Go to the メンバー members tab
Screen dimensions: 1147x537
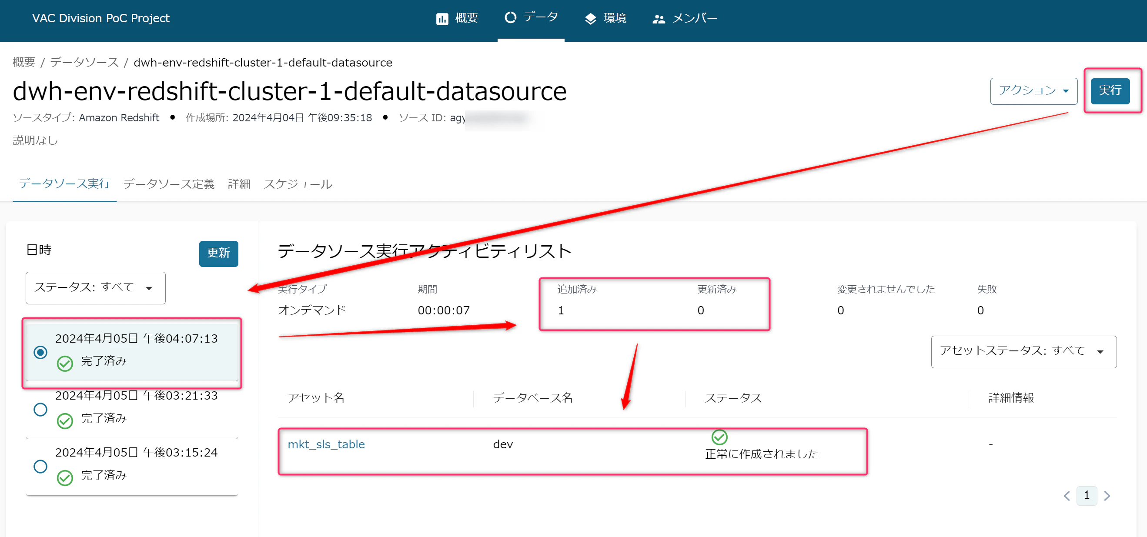[684, 18]
